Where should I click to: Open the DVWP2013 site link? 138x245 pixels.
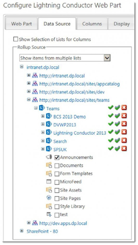click(65, 125)
